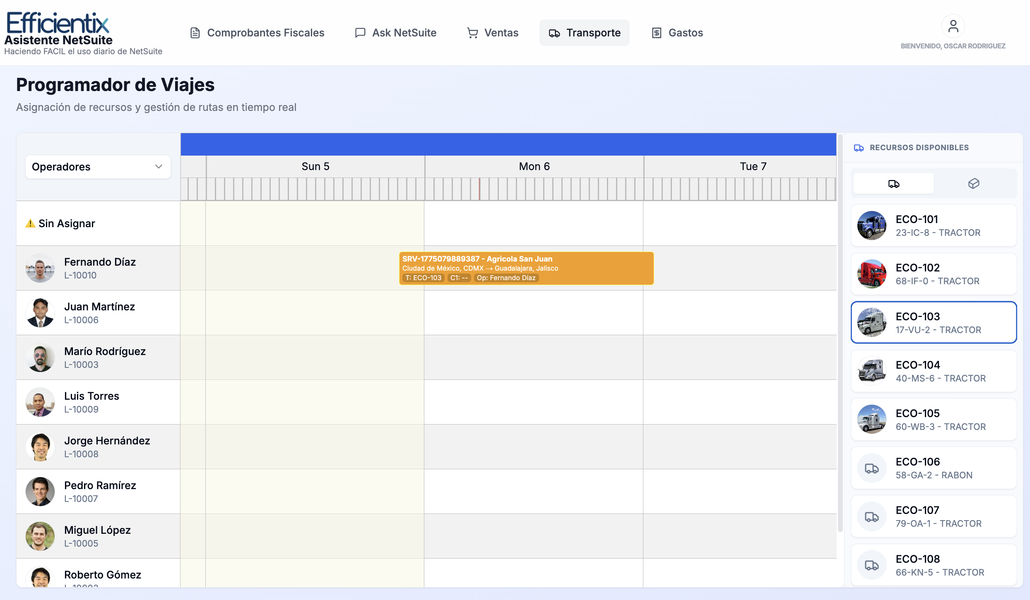This screenshot has height=600, width=1030.
Task: Go to Ask NetSuite
Action: pos(396,33)
